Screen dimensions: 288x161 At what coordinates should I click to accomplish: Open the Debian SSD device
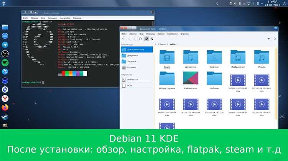tap(137, 80)
